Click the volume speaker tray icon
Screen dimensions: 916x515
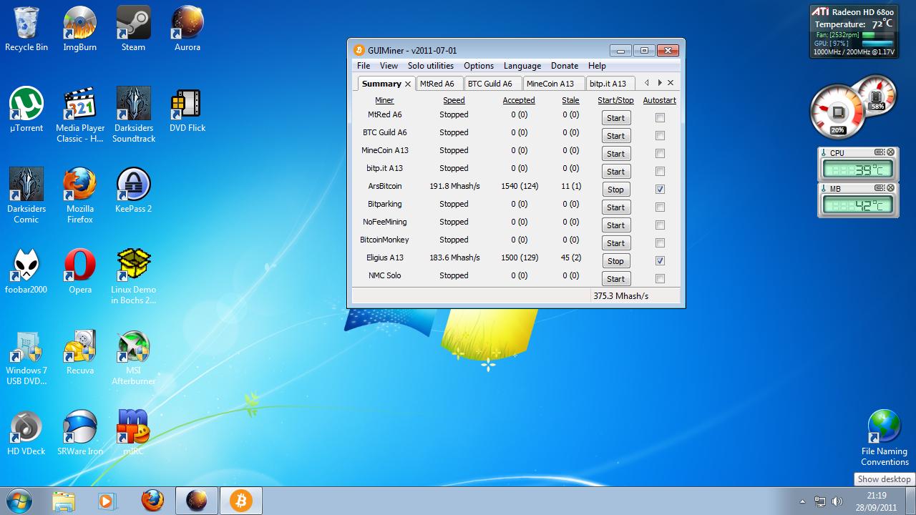(837, 501)
